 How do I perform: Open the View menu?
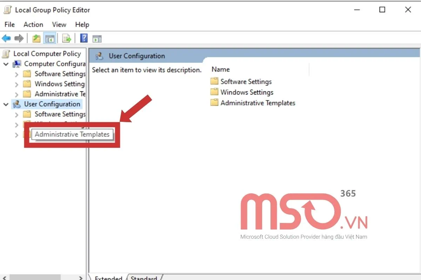coord(59,24)
